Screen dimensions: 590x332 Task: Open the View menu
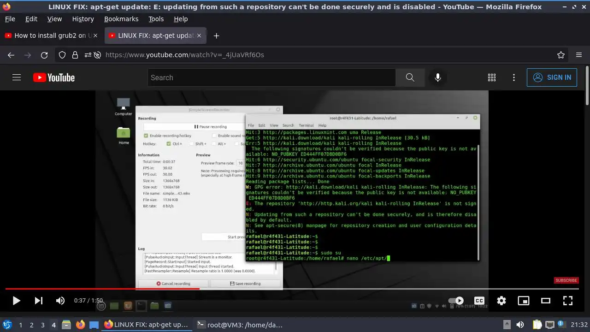[x=54, y=19]
